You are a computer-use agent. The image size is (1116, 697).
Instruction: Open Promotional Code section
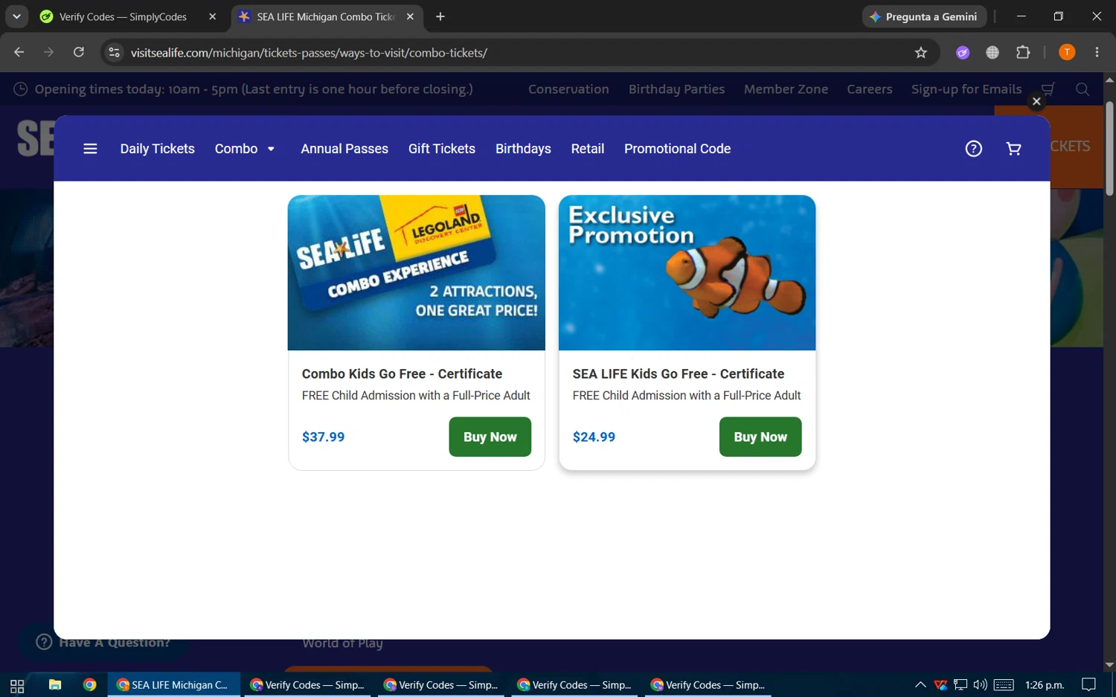coord(678,149)
